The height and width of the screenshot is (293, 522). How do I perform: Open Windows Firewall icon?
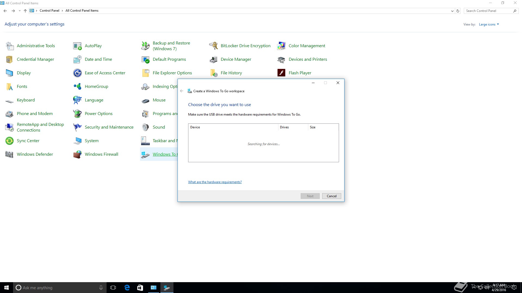77,154
